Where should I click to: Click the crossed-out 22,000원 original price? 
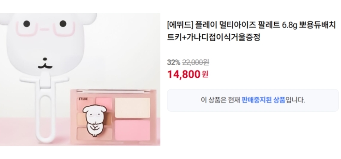point(195,62)
